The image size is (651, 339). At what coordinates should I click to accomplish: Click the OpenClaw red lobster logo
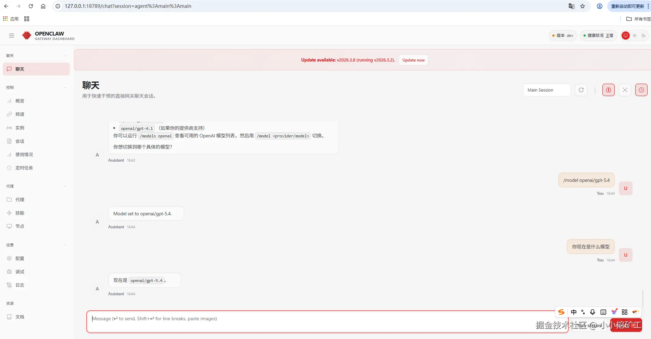click(x=26, y=36)
